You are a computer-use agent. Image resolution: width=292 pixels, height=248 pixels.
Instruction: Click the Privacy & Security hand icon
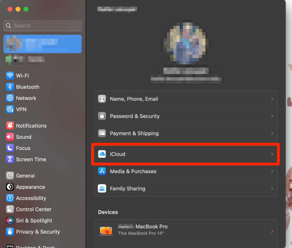[x=10, y=232]
